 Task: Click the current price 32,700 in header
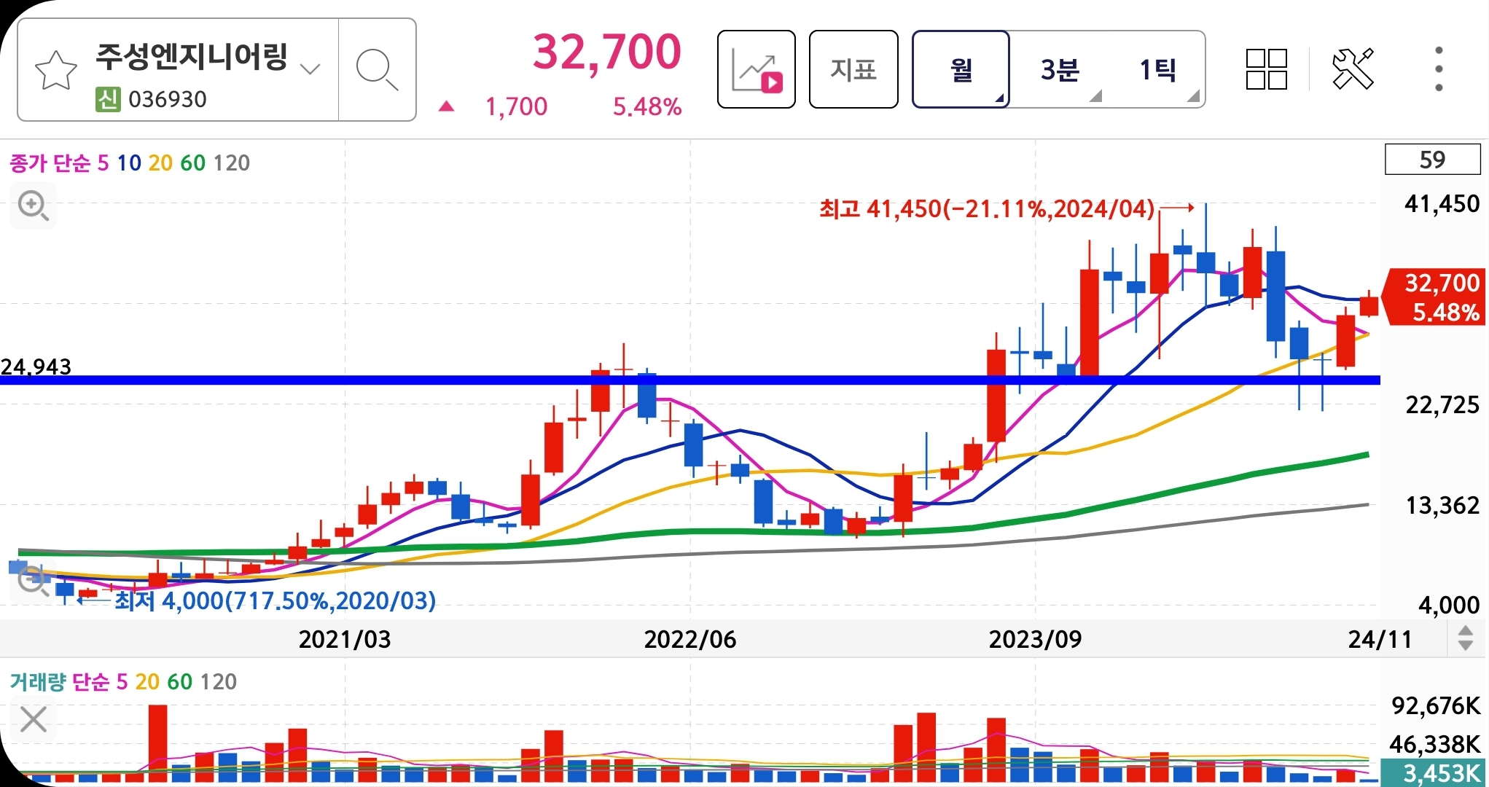click(x=607, y=52)
